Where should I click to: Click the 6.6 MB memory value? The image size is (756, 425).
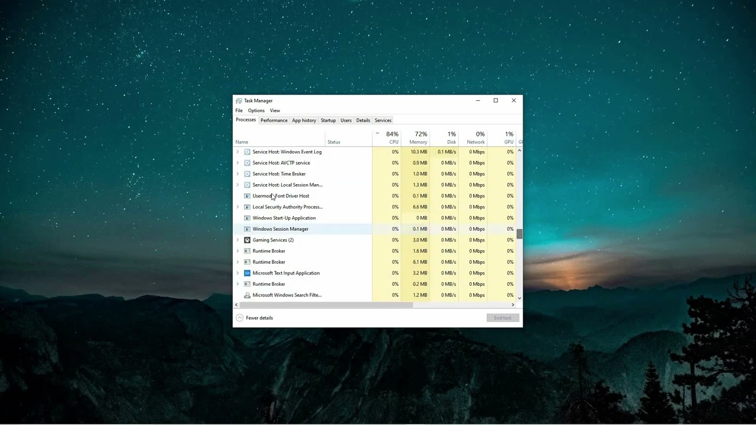point(420,207)
